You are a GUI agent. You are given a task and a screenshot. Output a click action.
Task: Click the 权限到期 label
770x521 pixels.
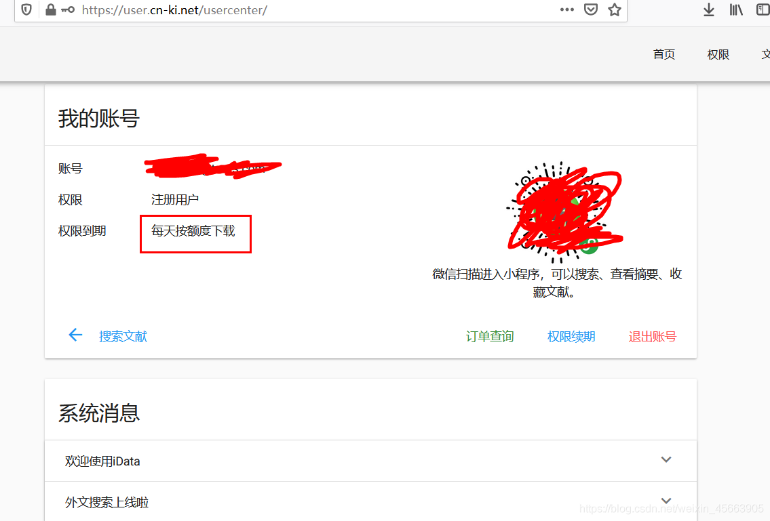pyautogui.click(x=82, y=231)
